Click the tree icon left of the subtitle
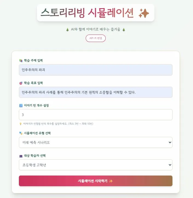The height and width of the screenshot is (198, 193). pos(67,30)
